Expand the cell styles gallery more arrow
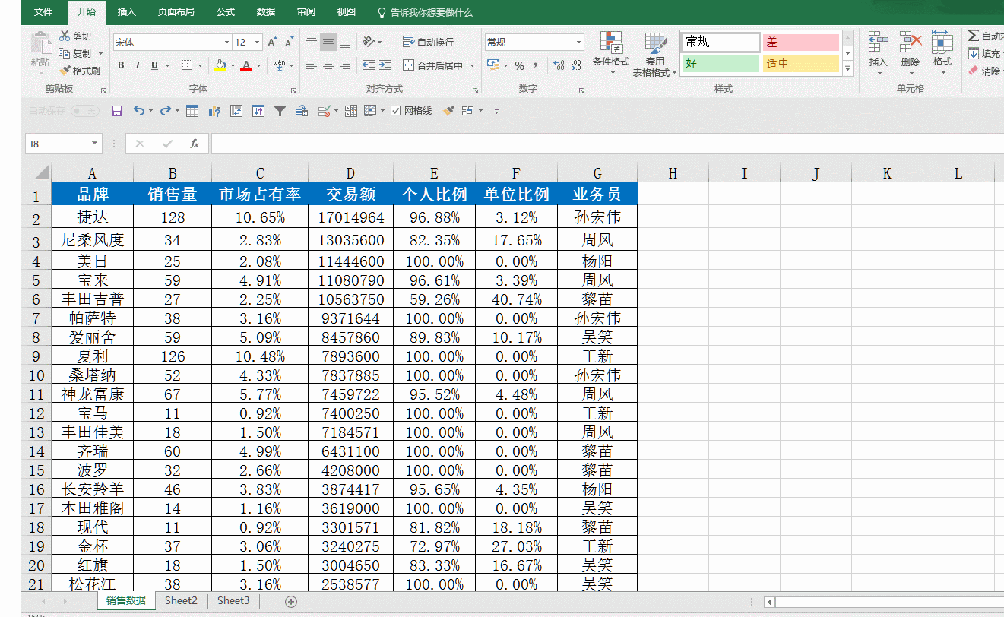This screenshot has height=617, width=1004. [x=848, y=69]
